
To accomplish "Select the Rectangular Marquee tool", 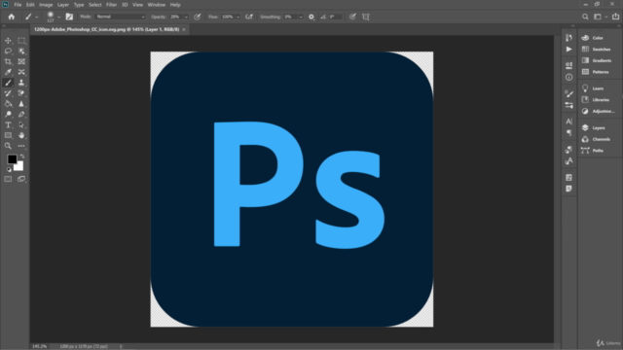I will coord(21,41).
